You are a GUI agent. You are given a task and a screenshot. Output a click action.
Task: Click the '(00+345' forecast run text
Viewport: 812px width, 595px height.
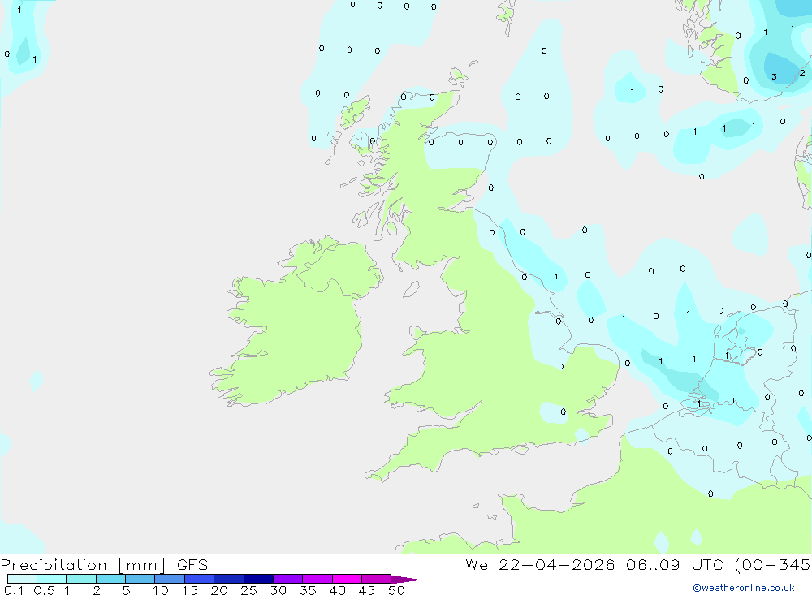[773, 565]
